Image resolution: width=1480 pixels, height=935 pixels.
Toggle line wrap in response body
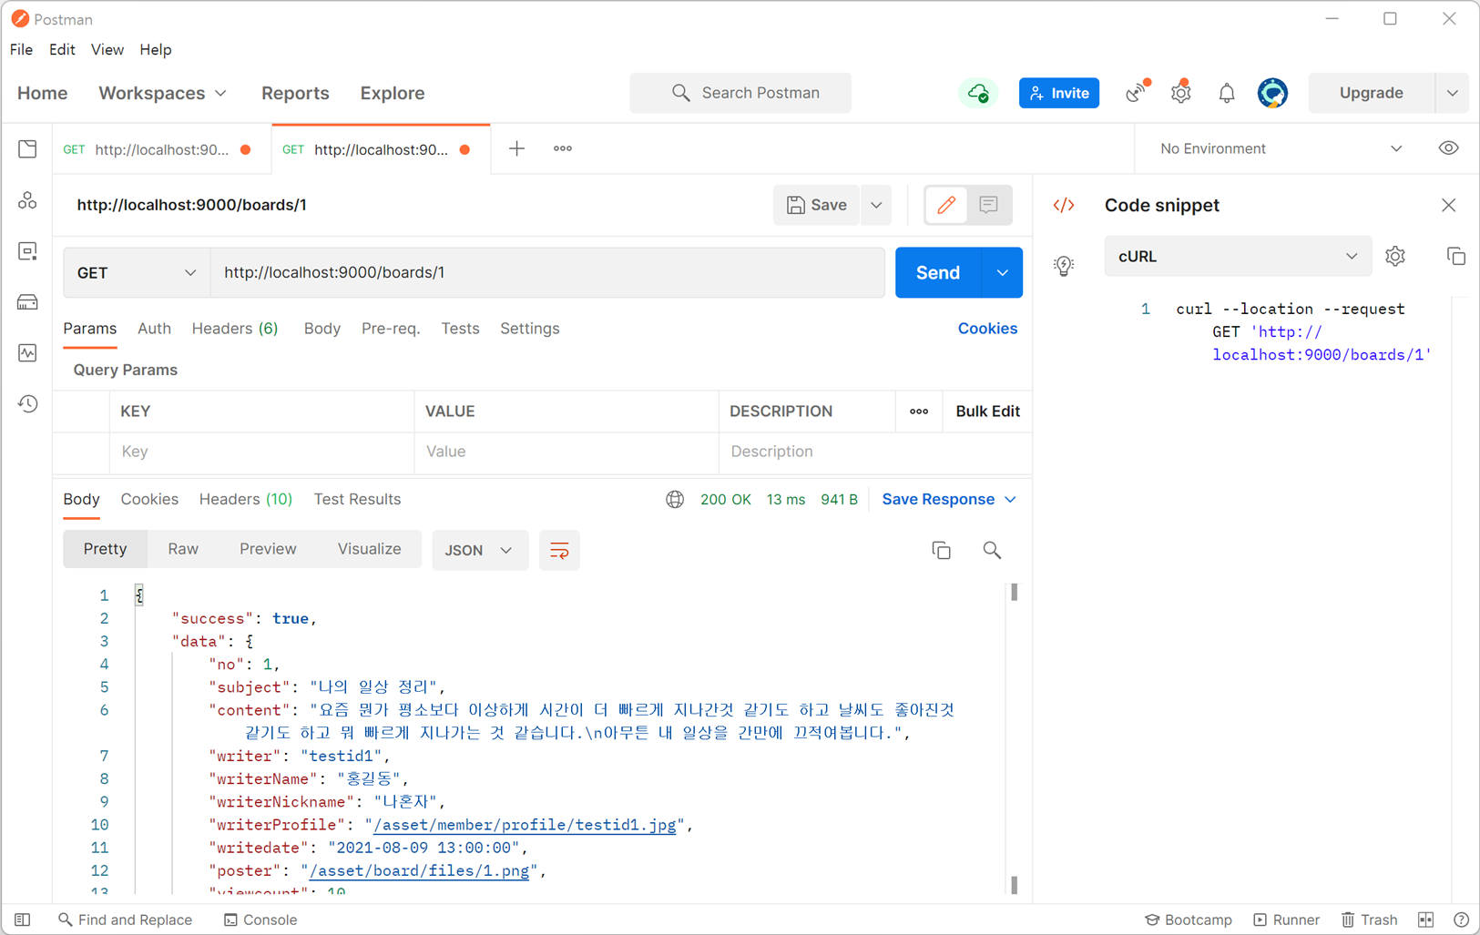point(559,550)
